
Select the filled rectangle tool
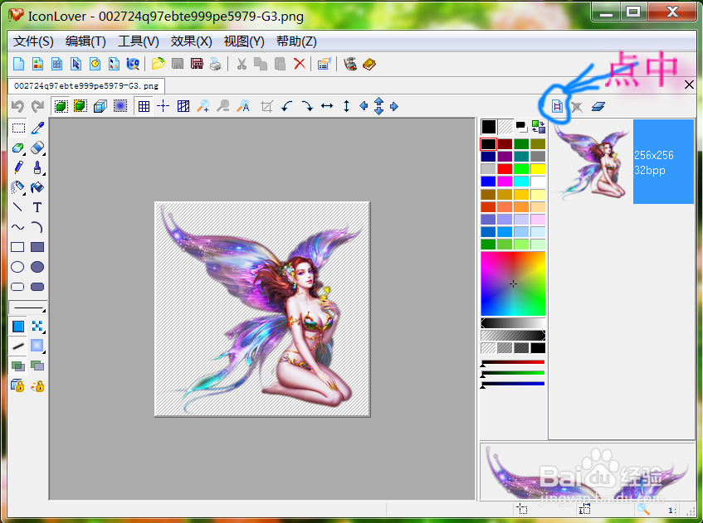tap(37, 247)
